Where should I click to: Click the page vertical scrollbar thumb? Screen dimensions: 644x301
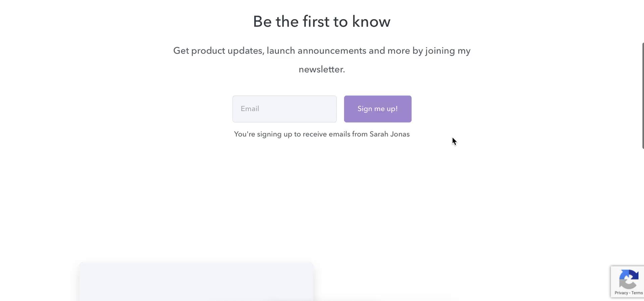pos(643,96)
